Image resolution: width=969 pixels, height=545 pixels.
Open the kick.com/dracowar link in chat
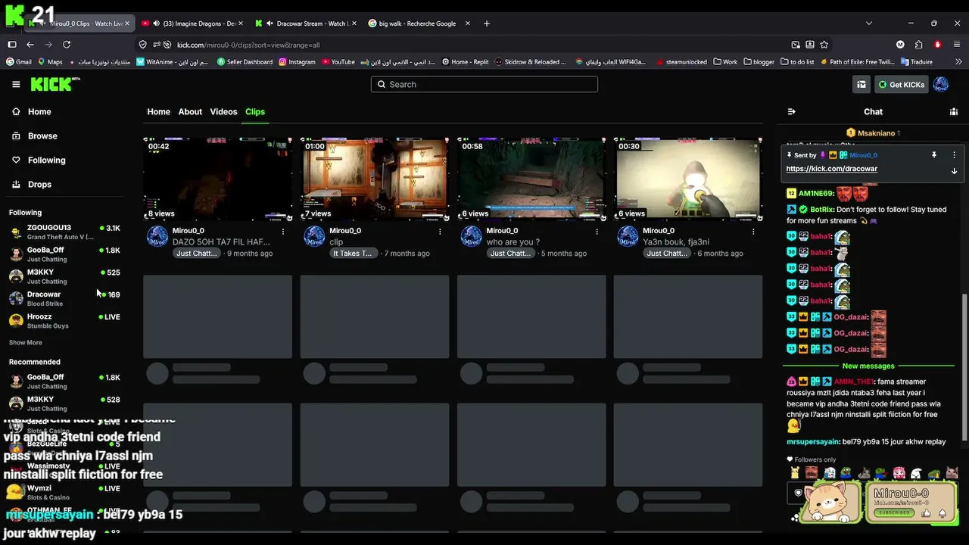831,169
